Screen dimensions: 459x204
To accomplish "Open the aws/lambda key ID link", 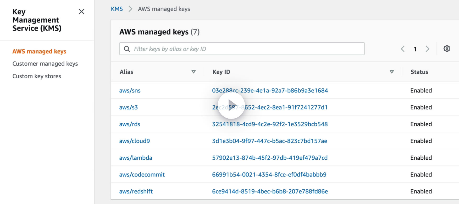I will pos(270,158).
